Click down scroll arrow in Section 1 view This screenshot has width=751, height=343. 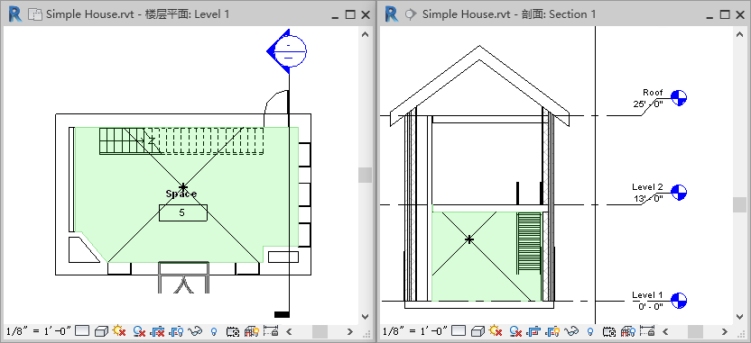[x=740, y=316]
